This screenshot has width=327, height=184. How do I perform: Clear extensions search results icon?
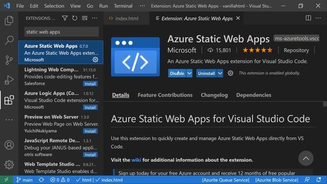(84, 18)
